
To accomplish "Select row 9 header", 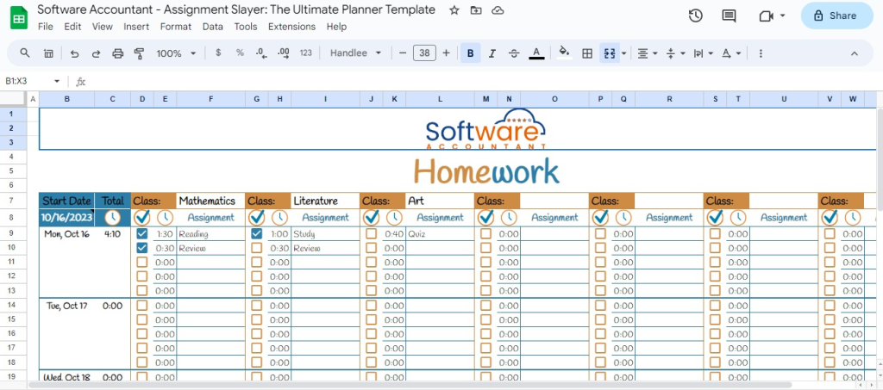I will [11, 234].
